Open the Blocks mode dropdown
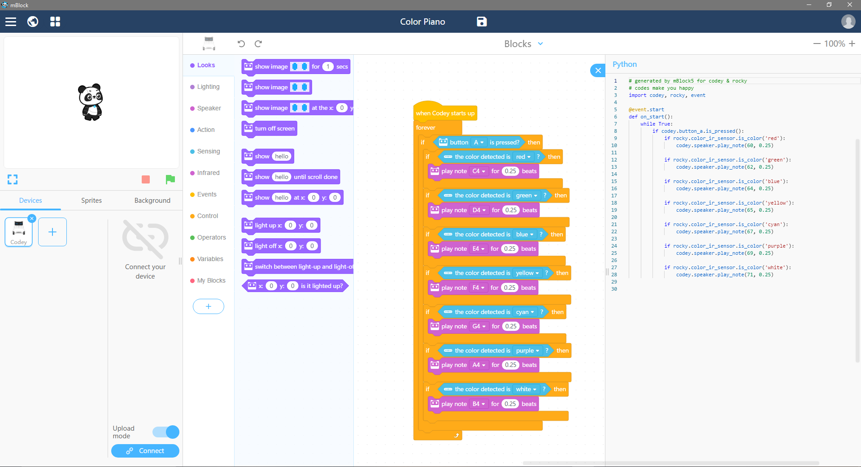Screen dimensions: 861x467 [524, 44]
